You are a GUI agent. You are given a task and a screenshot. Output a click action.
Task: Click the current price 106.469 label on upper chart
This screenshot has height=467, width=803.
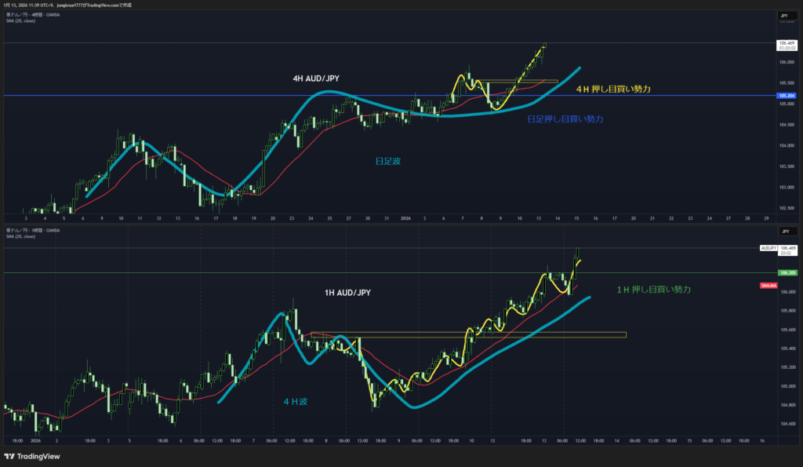coord(785,42)
